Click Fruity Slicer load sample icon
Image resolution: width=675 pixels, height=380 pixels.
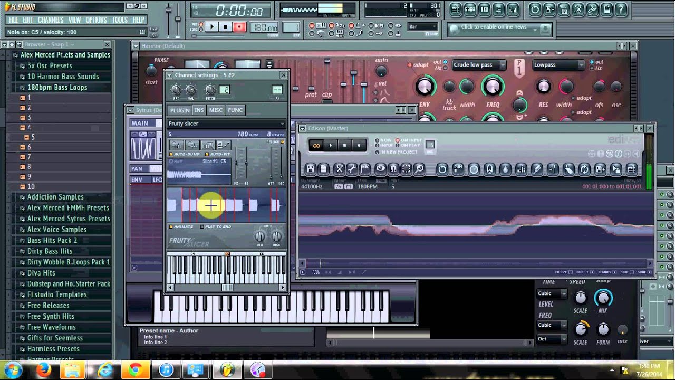point(176,145)
